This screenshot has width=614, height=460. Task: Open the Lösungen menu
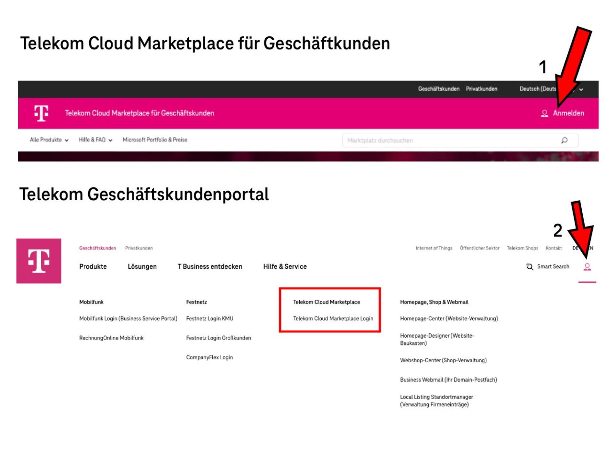pos(142,266)
